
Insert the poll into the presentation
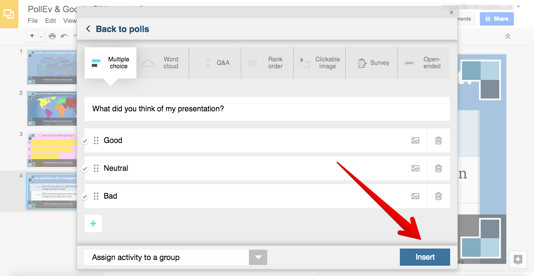[x=425, y=257]
